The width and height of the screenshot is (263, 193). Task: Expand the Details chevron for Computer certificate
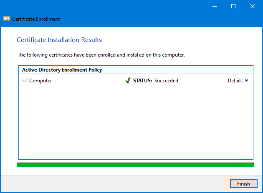[x=246, y=81]
